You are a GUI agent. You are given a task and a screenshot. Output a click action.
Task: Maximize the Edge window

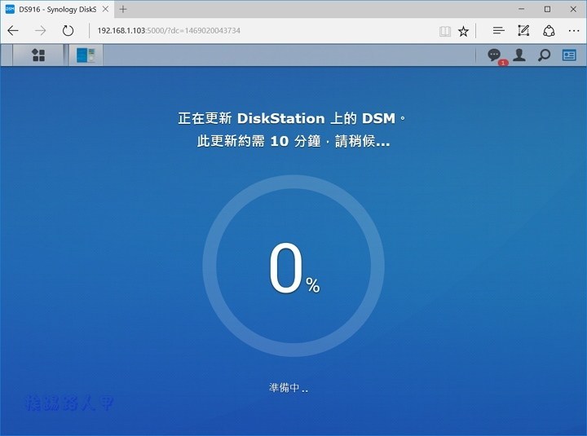click(547, 9)
